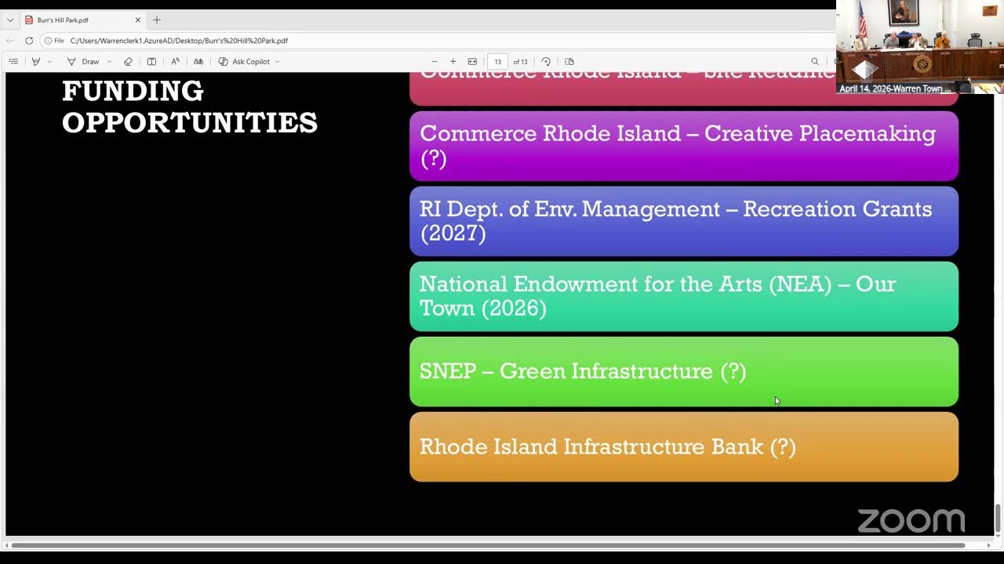Click the horizontal scrollbar left arrow
The height and width of the screenshot is (564, 1004).
point(7,545)
